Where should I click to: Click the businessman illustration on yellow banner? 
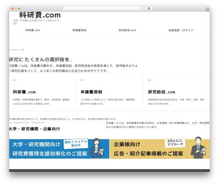point(198,147)
